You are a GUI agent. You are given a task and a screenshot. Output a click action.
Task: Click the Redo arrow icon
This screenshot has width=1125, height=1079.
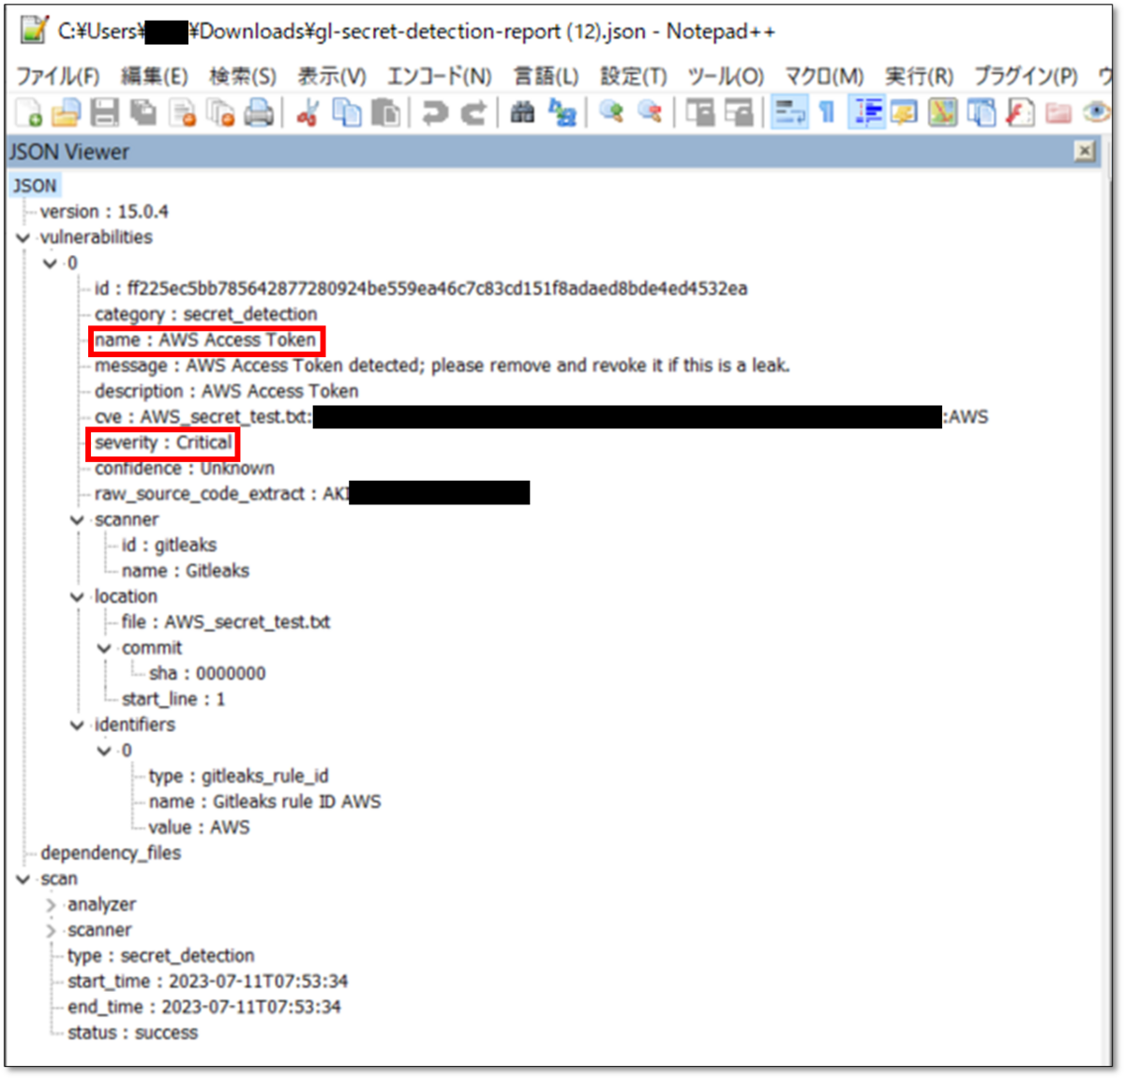tap(472, 113)
